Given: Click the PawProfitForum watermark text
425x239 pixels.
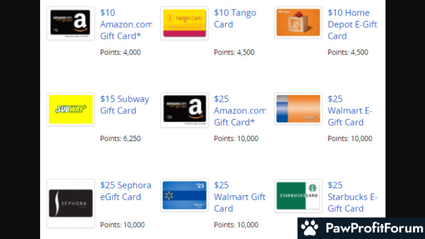Looking at the screenshot, I should pyautogui.click(x=375, y=228).
